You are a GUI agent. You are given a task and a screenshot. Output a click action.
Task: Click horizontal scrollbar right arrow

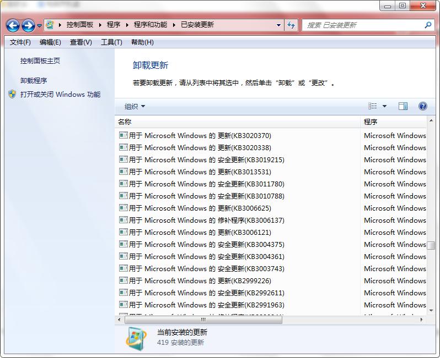click(x=421, y=320)
